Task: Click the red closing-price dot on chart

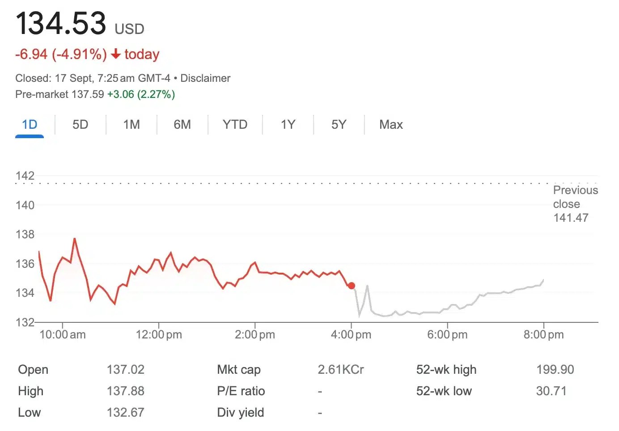Action: click(x=352, y=286)
